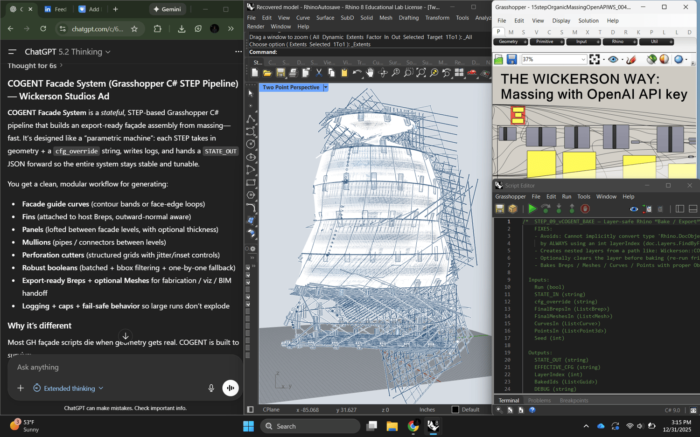Toggle the blue preview mesh quality icon
The image size is (700, 437).
point(679,59)
